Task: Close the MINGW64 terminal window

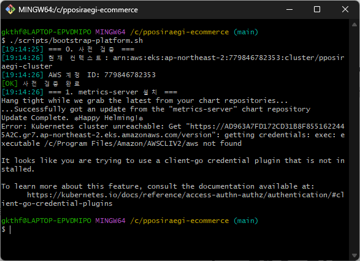Action: pos(345,10)
